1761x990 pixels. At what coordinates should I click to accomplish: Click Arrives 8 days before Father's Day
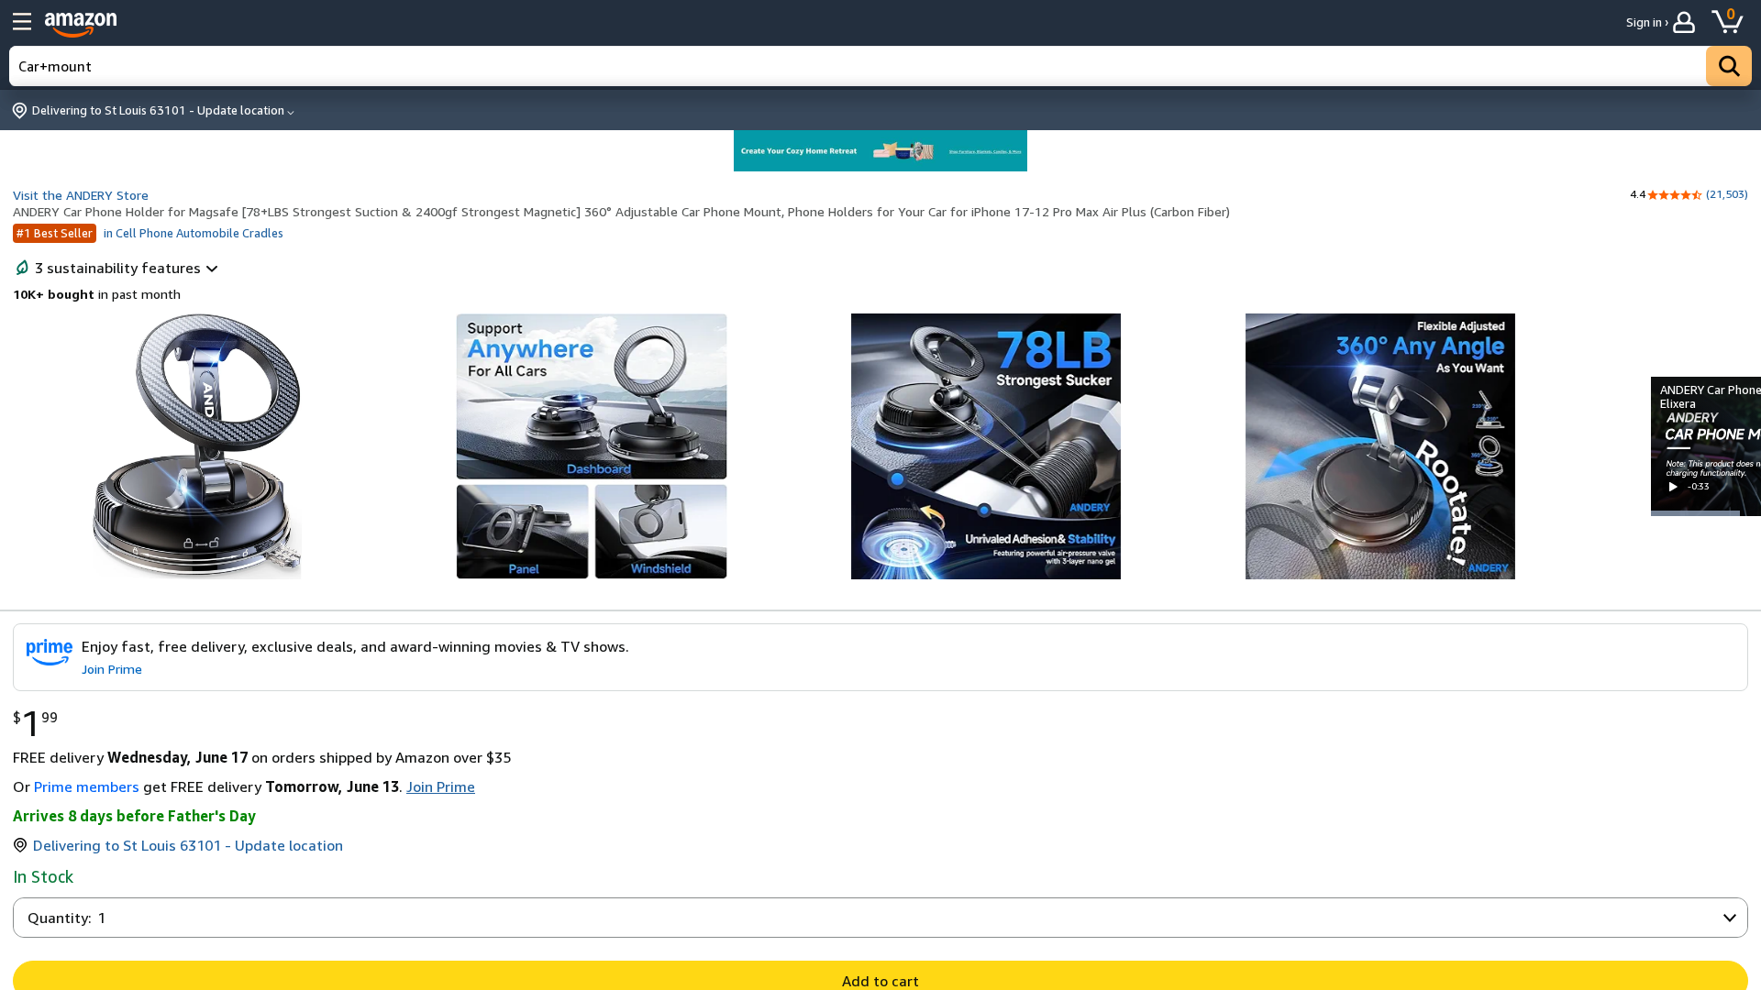tap(134, 816)
